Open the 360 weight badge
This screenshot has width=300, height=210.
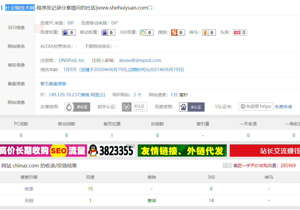coord(147,32)
